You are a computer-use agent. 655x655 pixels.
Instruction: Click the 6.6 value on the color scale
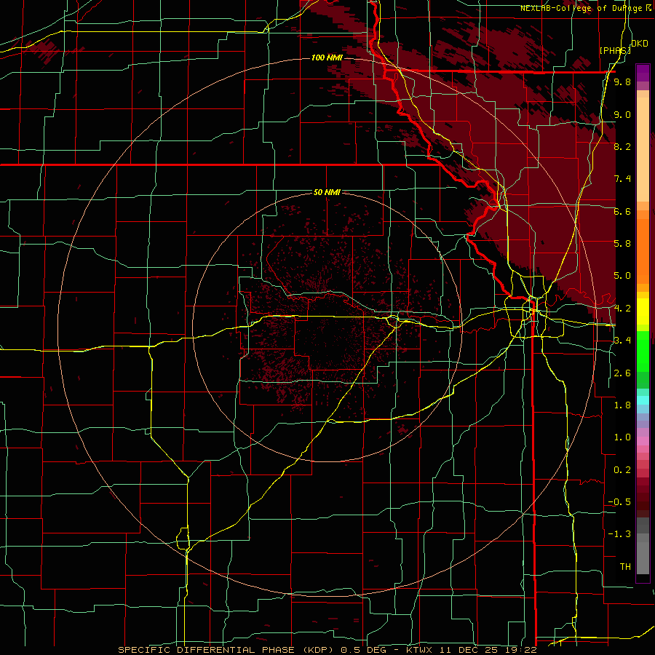pyautogui.click(x=622, y=211)
